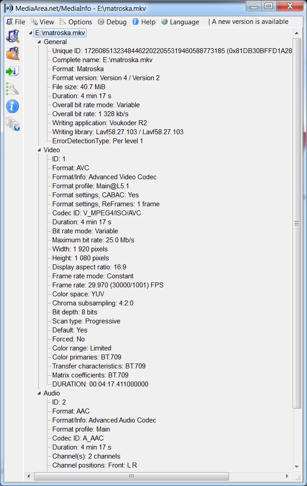Select 'Complete name: E:\matroska.mkv' row

(x=102, y=60)
